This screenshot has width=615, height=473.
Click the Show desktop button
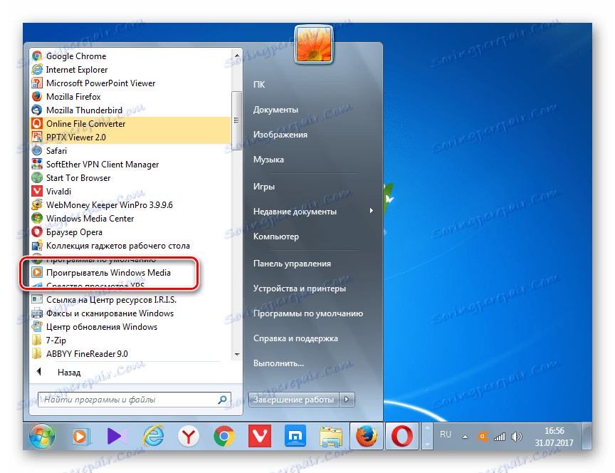tap(587, 436)
